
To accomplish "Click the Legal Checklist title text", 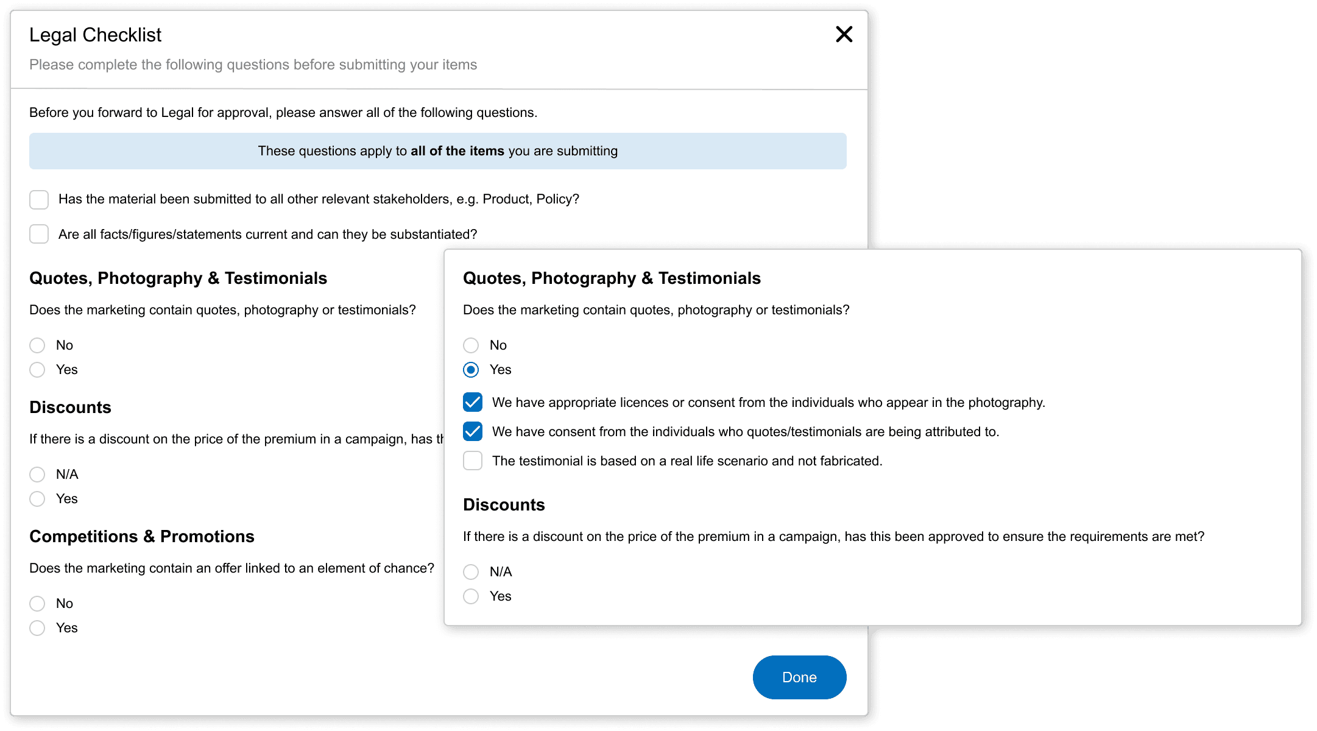I will (x=95, y=35).
